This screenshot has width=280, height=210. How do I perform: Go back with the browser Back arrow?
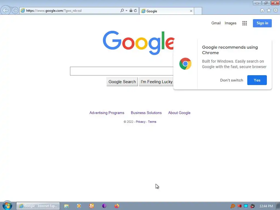click(5, 10)
